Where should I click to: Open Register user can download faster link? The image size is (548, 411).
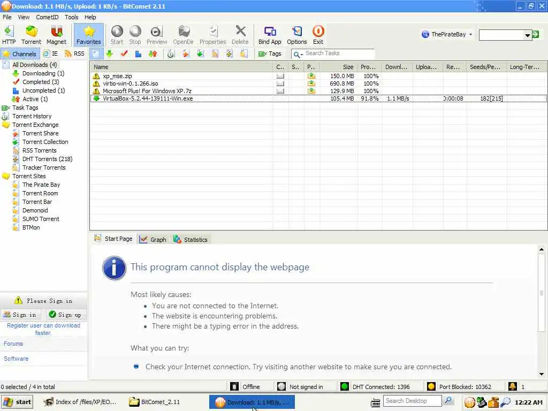click(x=43, y=329)
